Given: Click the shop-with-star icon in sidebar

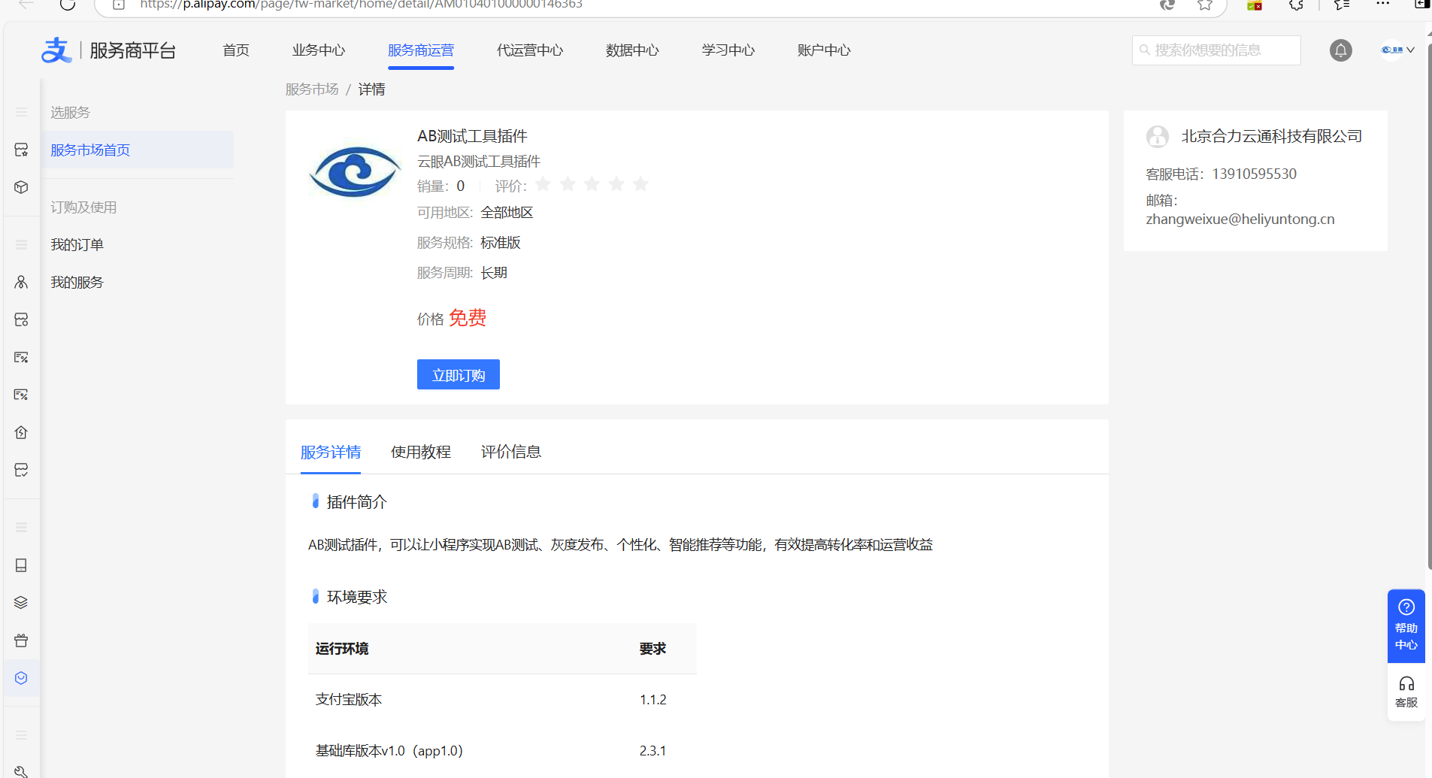Looking at the screenshot, I should [x=21, y=150].
